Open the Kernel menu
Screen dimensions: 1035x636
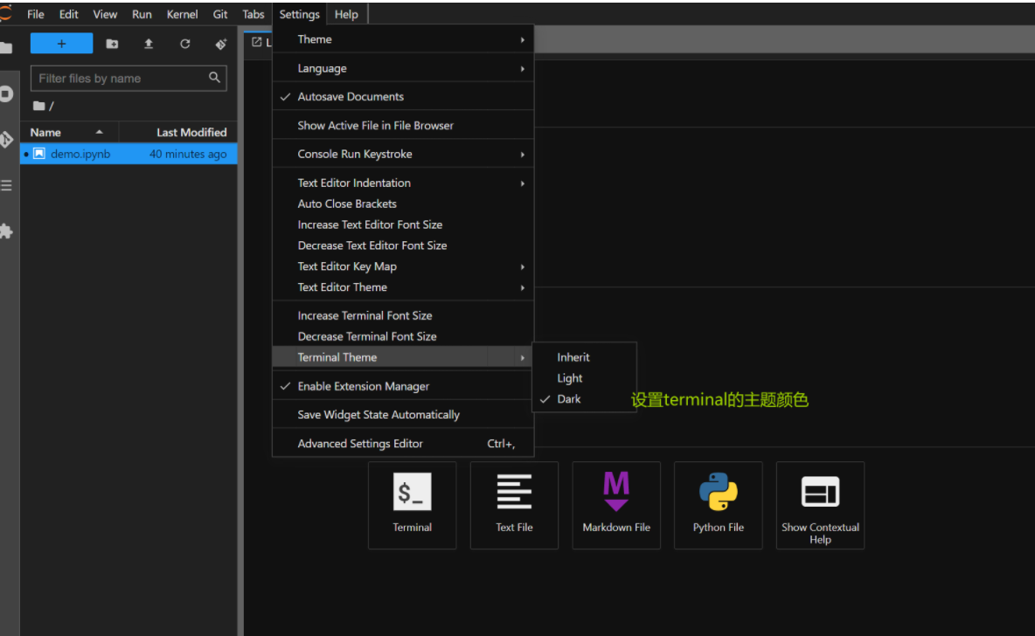(183, 15)
